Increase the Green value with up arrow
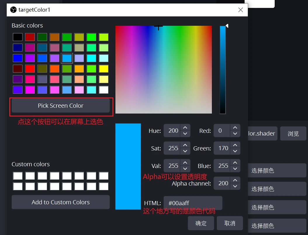Image resolution: width=308 pixels, height=235 pixels. pyautogui.click(x=235, y=145)
